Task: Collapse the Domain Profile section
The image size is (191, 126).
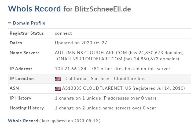Action: tap(10, 23)
